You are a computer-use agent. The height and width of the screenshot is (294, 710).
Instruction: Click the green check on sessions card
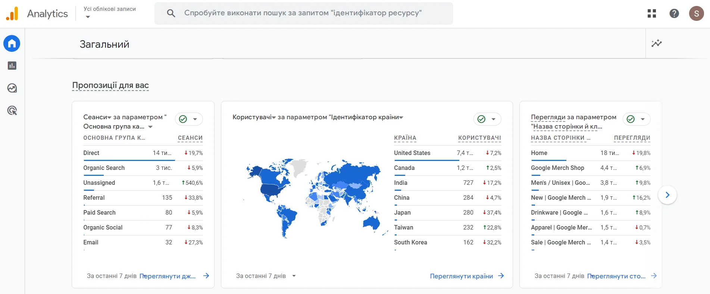pyautogui.click(x=183, y=119)
